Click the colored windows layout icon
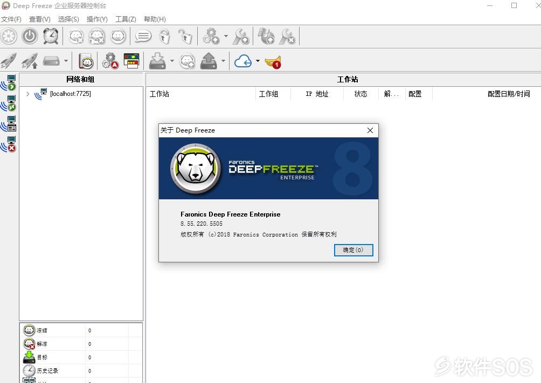541x383 pixels. pyautogui.click(x=131, y=61)
